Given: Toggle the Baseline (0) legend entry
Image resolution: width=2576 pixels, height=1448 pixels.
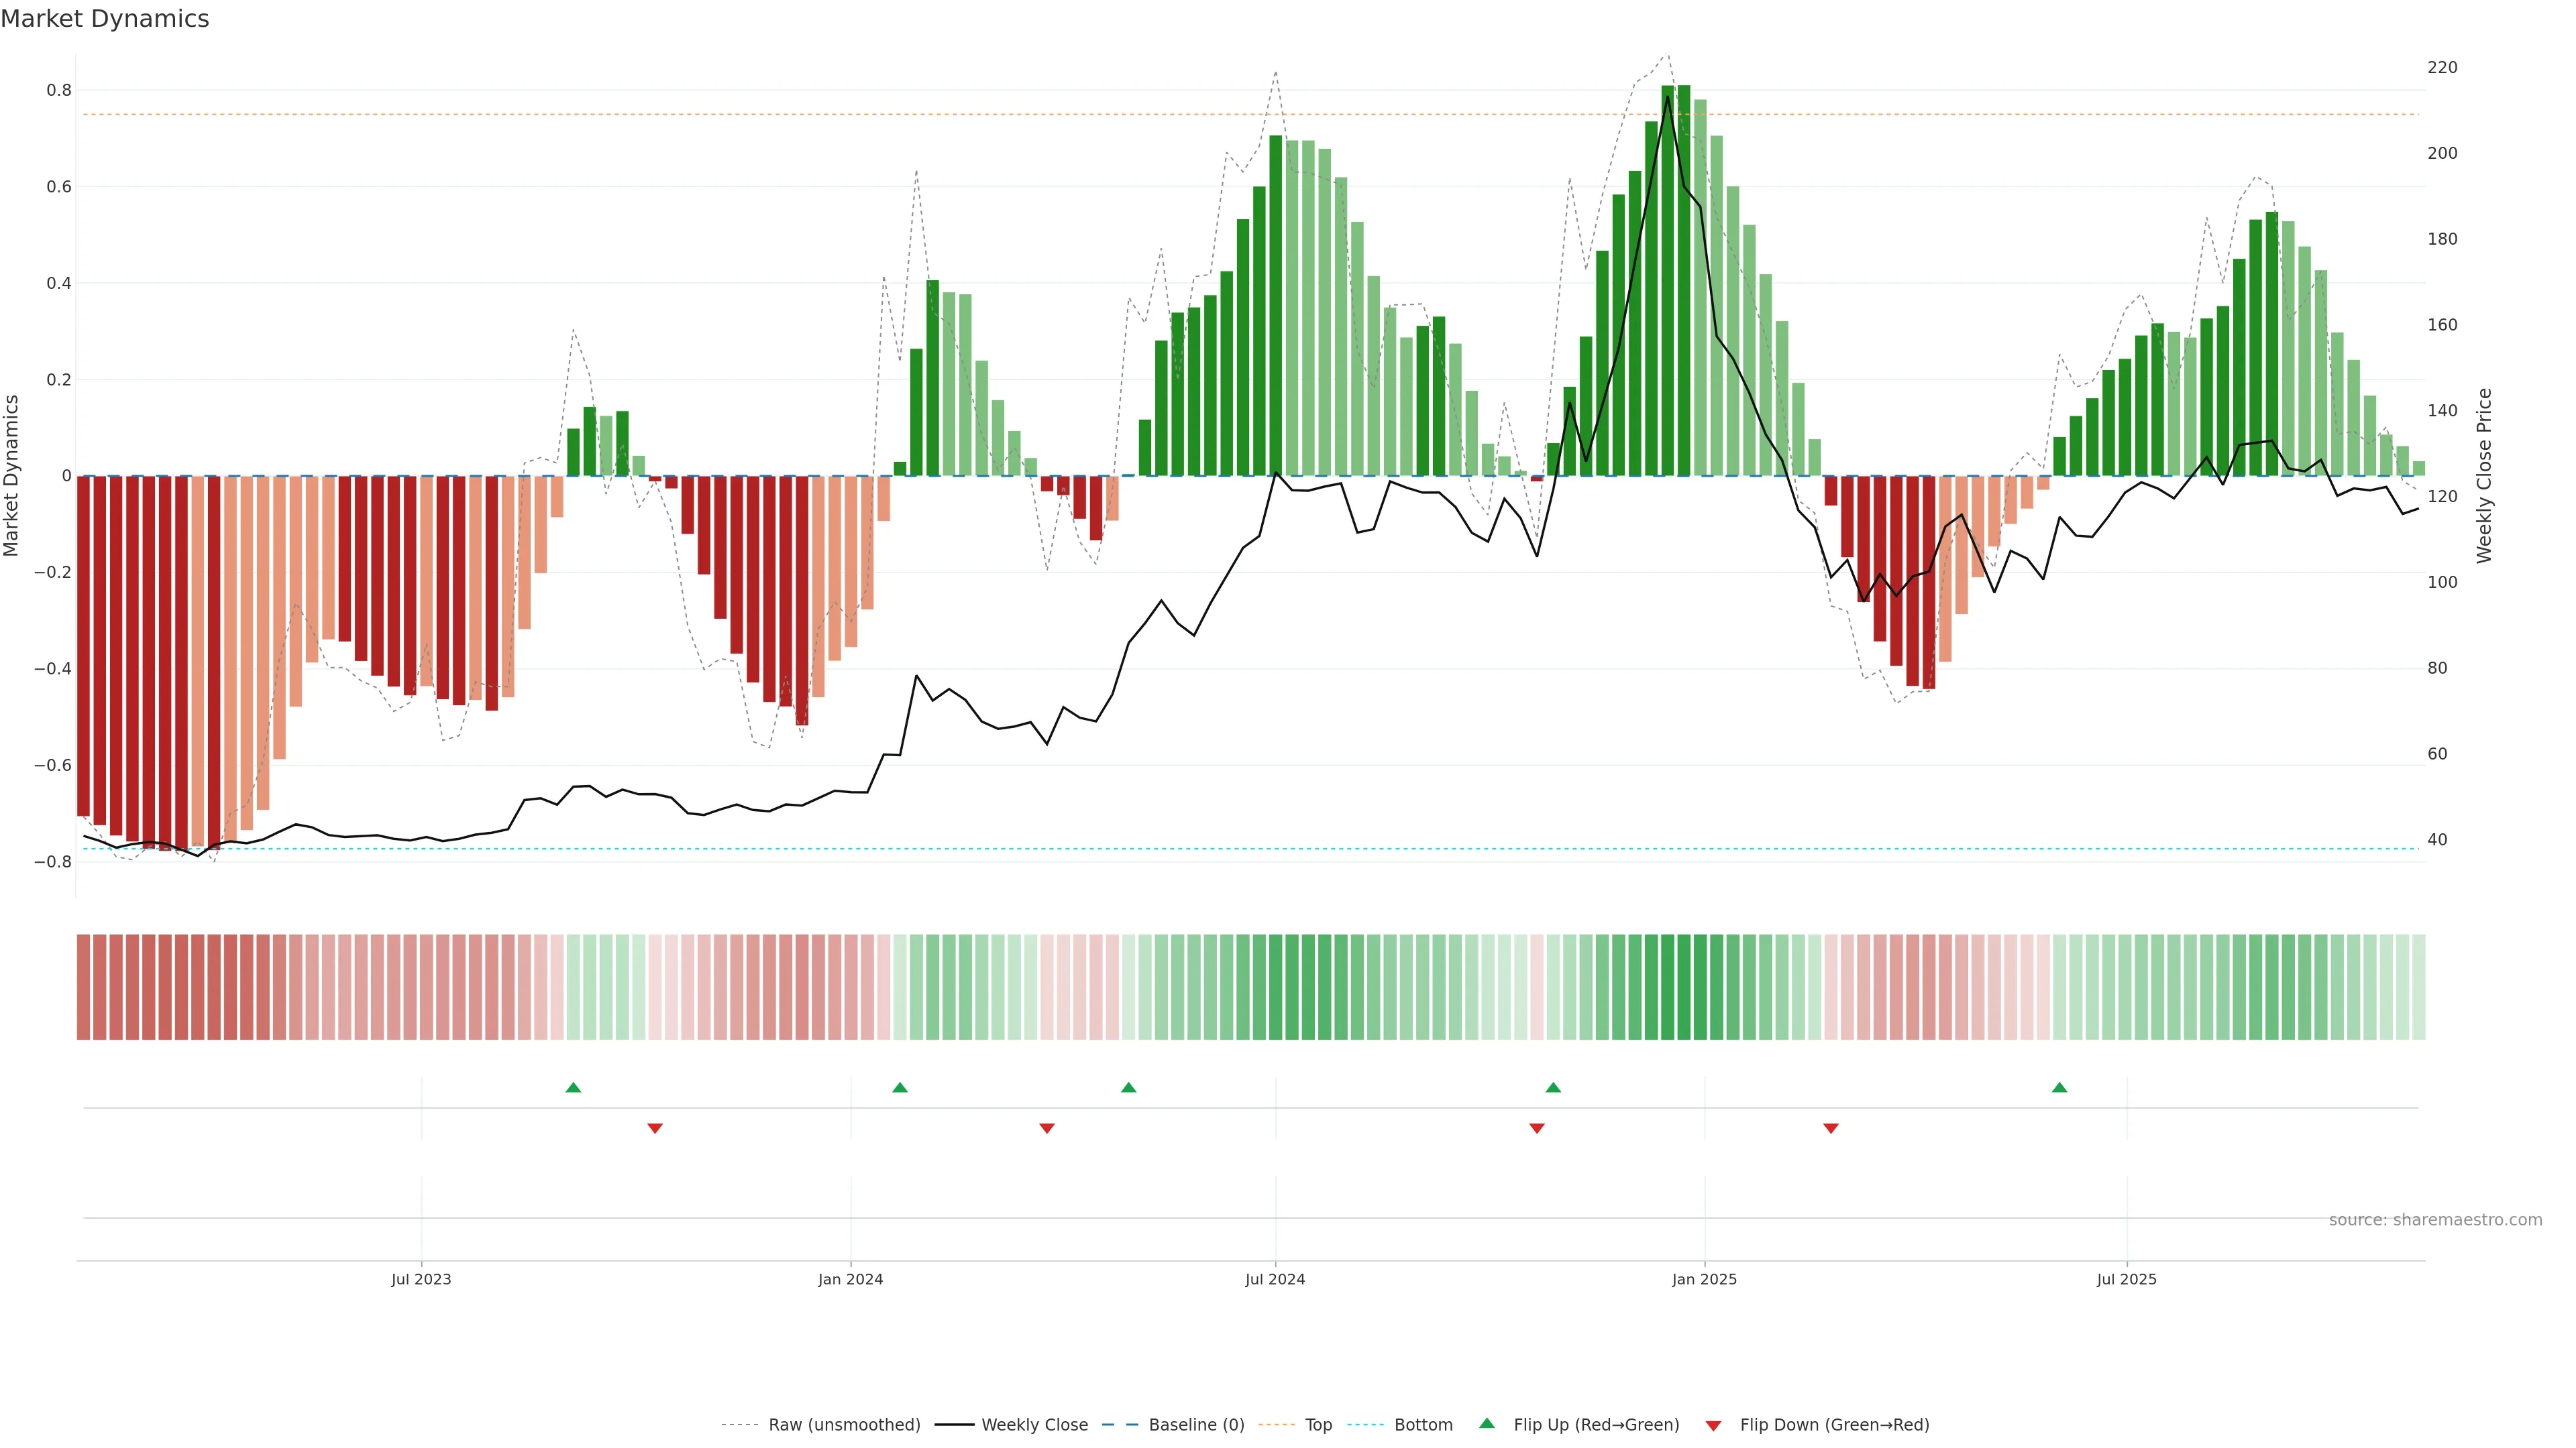Looking at the screenshot, I should coord(1196,1425).
